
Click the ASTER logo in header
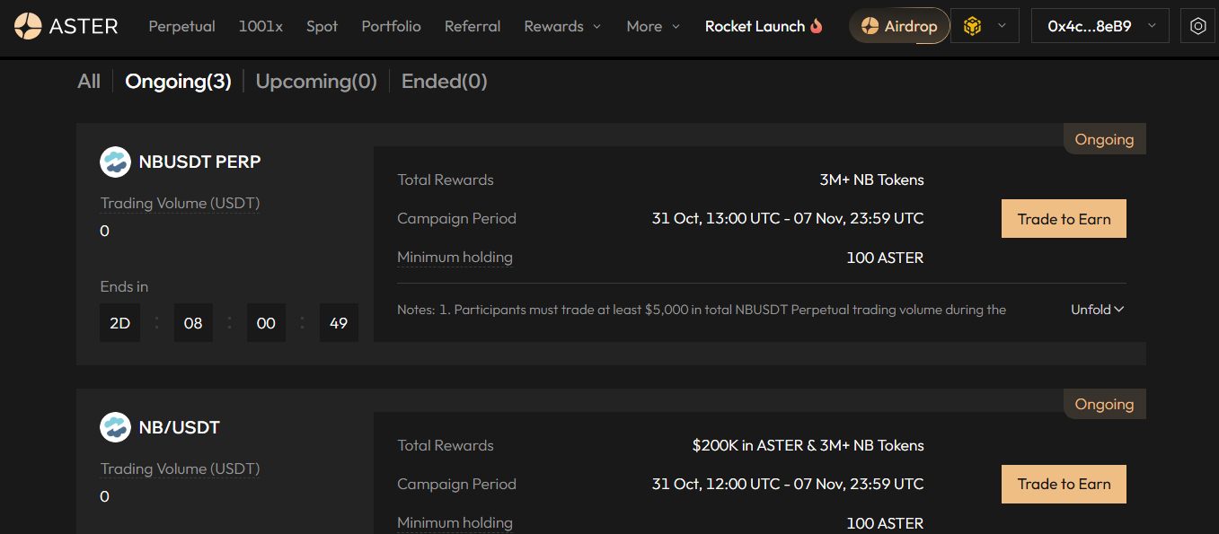(x=66, y=26)
